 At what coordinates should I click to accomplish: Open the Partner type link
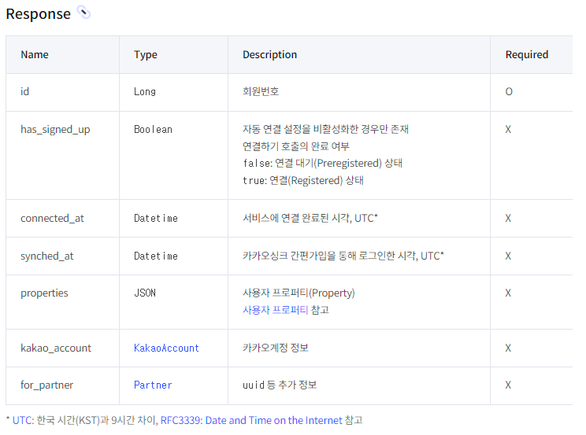[153, 385]
